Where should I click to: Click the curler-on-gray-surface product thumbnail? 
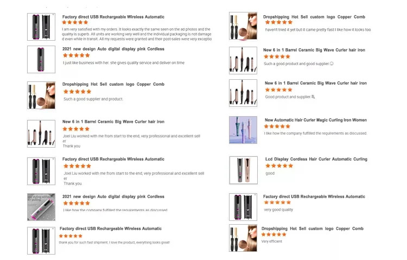tap(41, 207)
